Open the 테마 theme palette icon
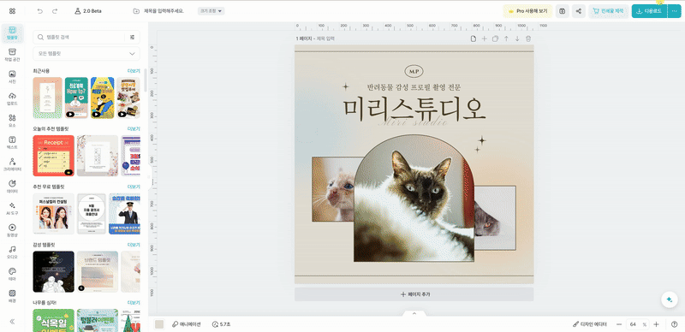This screenshot has width=685, height=332. pyautogui.click(x=12, y=274)
